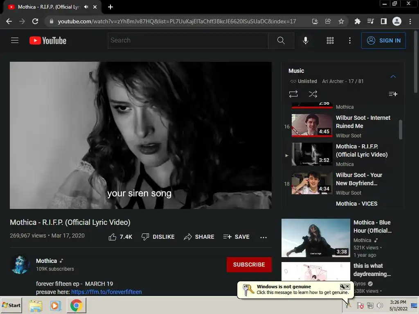
Task: Open a new browser tab
Action: tap(110, 7)
